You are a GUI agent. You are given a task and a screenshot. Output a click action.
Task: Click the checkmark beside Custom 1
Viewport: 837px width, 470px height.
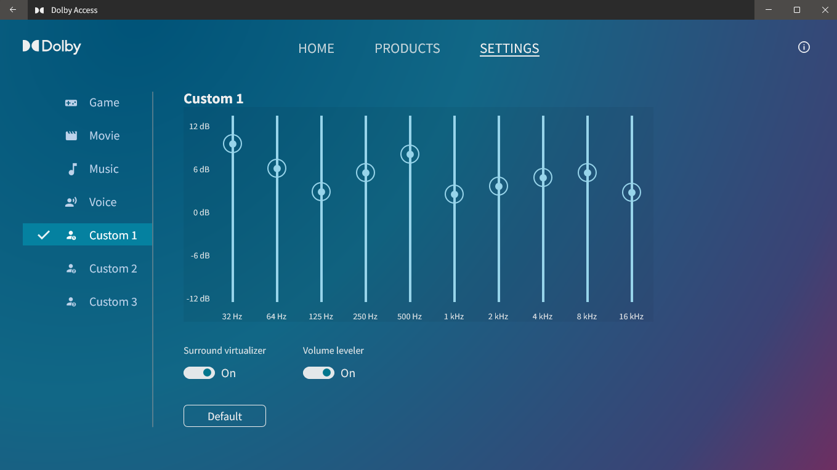(x=44, y=235)
